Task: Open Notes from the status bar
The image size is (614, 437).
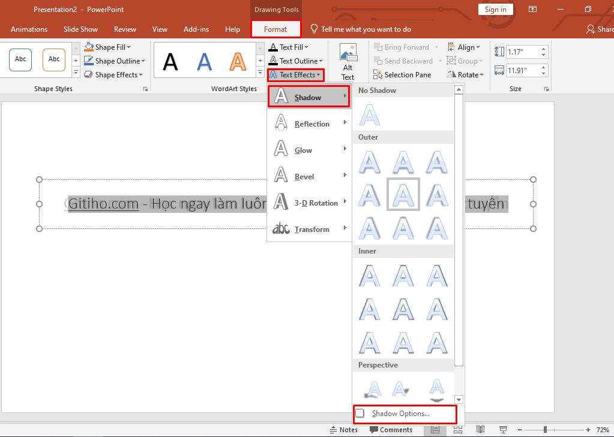Action: (x=343, y=430)
